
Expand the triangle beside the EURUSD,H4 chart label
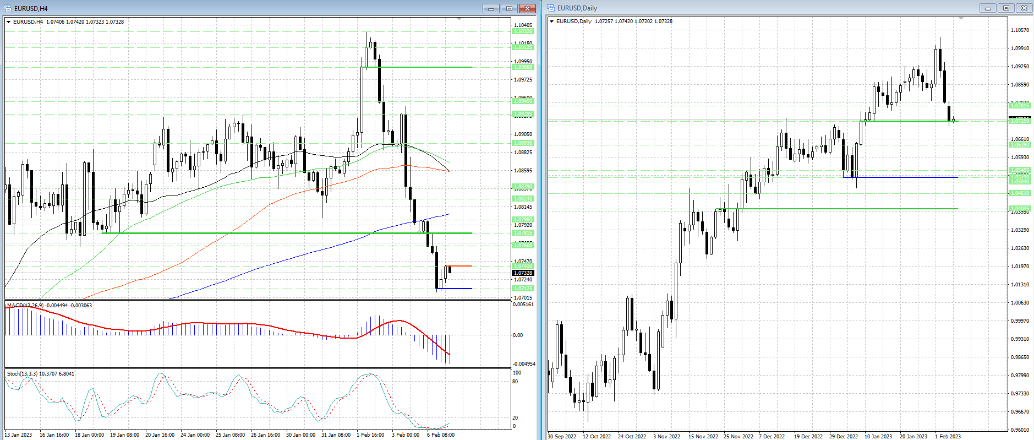(x=9, y=22)
